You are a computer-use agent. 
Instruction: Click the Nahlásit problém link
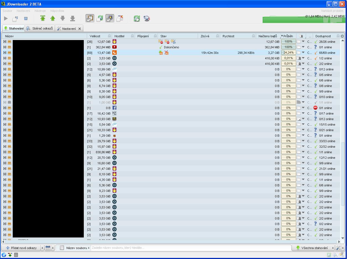(x=332, y=11)
